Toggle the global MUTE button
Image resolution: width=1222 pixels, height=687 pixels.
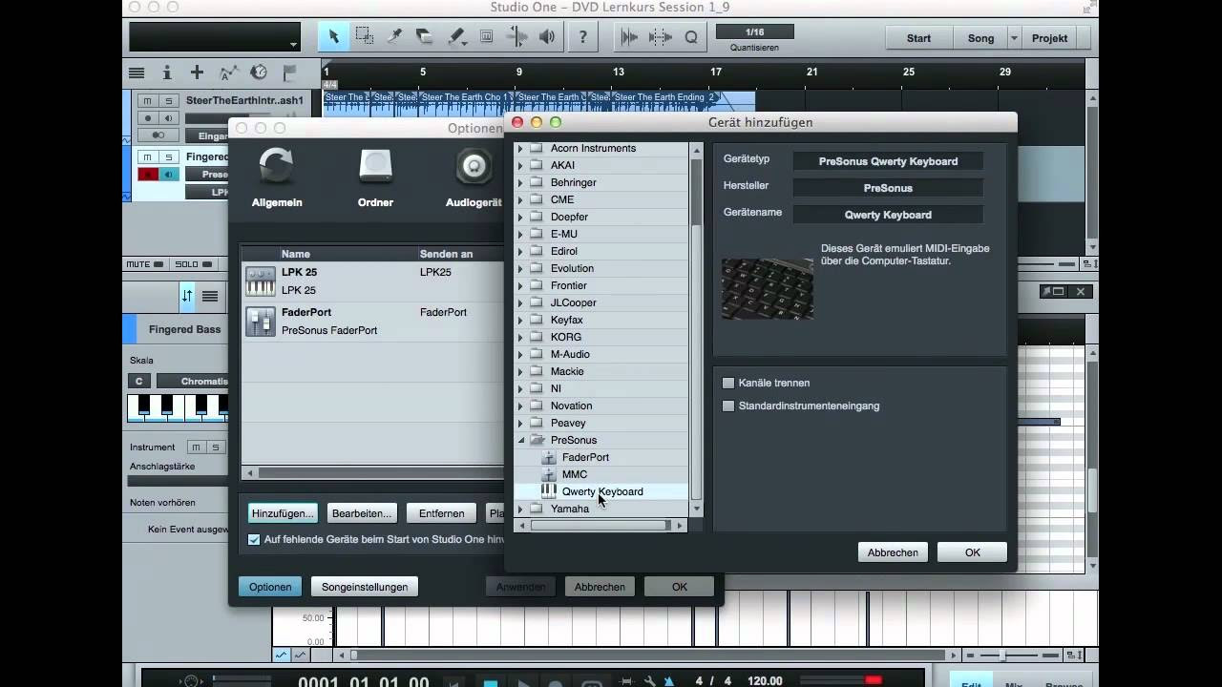click(144, 264)
